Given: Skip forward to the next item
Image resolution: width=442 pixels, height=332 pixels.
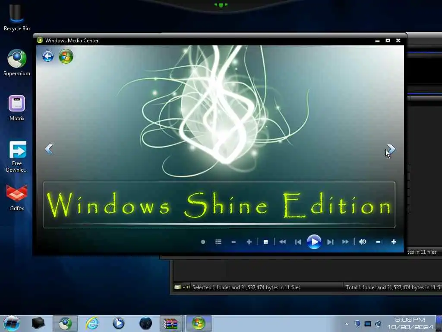Looking at the screenshot, I should [330, 242].
